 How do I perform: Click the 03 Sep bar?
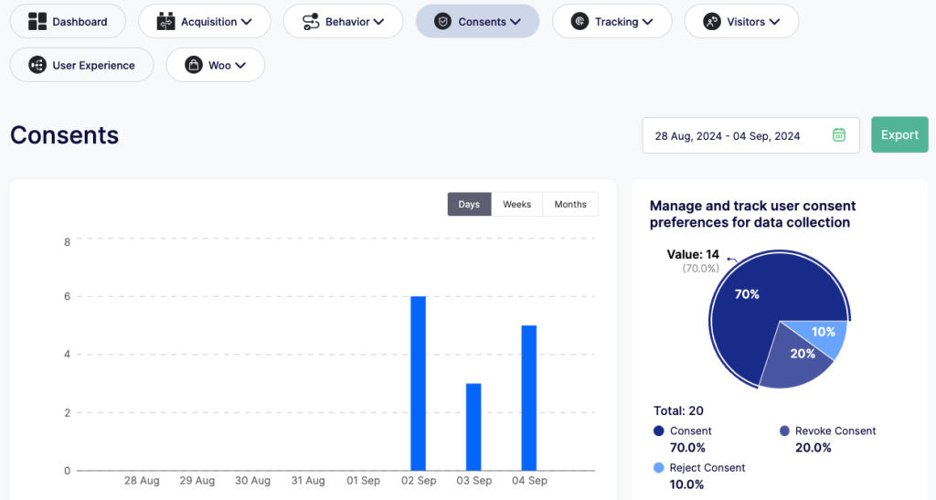(473, 427)
